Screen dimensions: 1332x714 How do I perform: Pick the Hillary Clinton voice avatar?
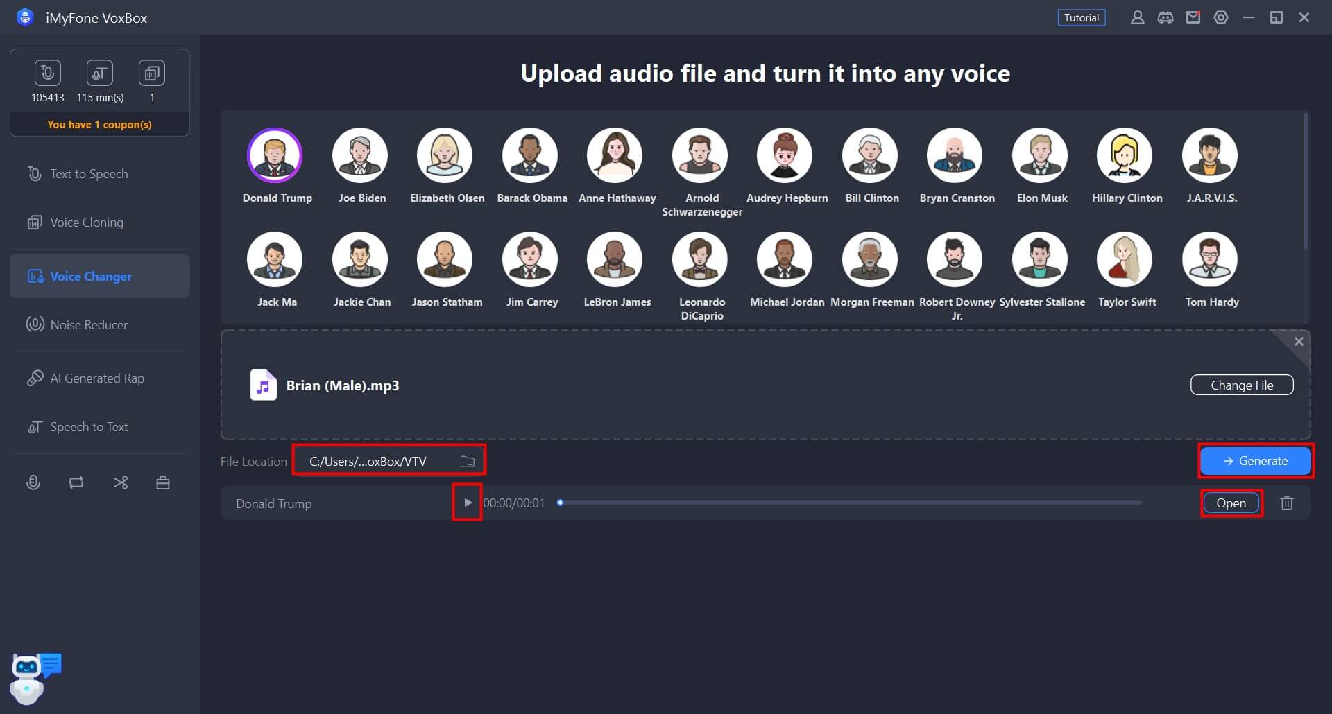click(x=1125, y=155)
